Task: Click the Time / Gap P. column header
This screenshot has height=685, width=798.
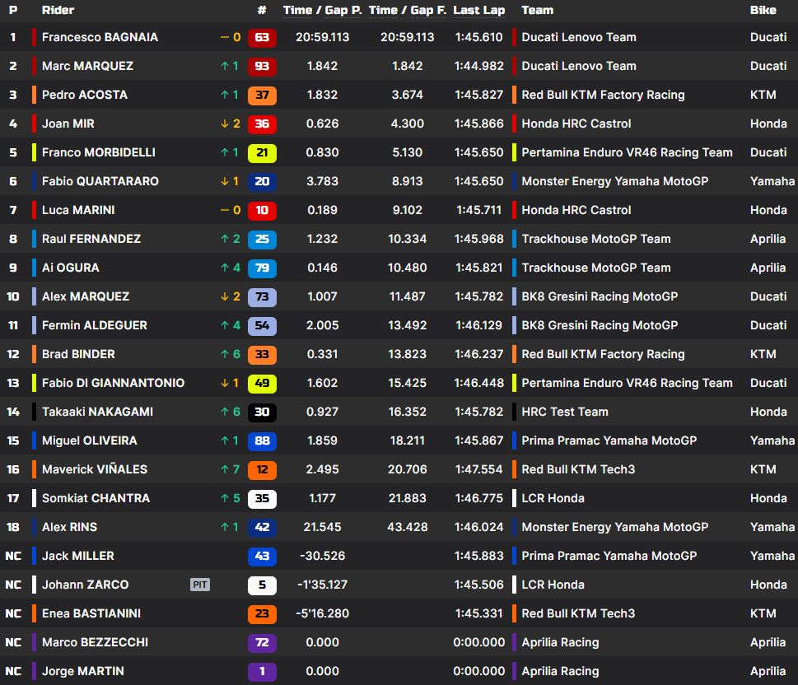Action: (322, 10)
